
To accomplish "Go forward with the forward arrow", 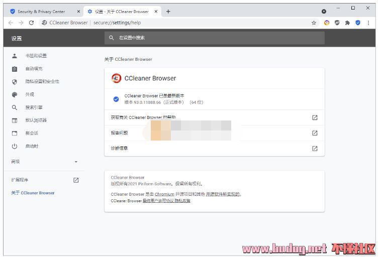I will pyautogui.click(x=21, y=23).
